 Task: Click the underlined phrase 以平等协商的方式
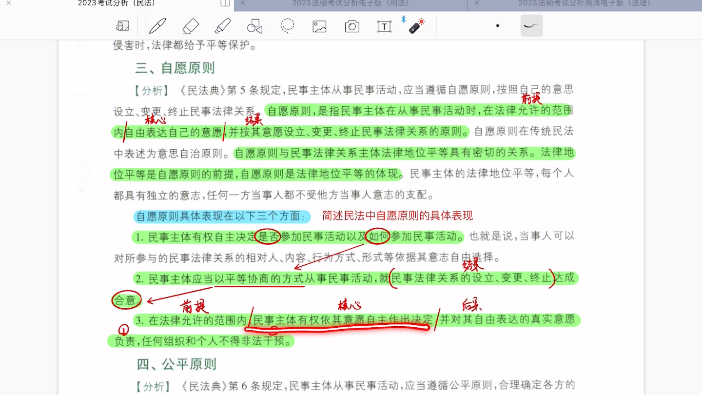coord(259,279)
